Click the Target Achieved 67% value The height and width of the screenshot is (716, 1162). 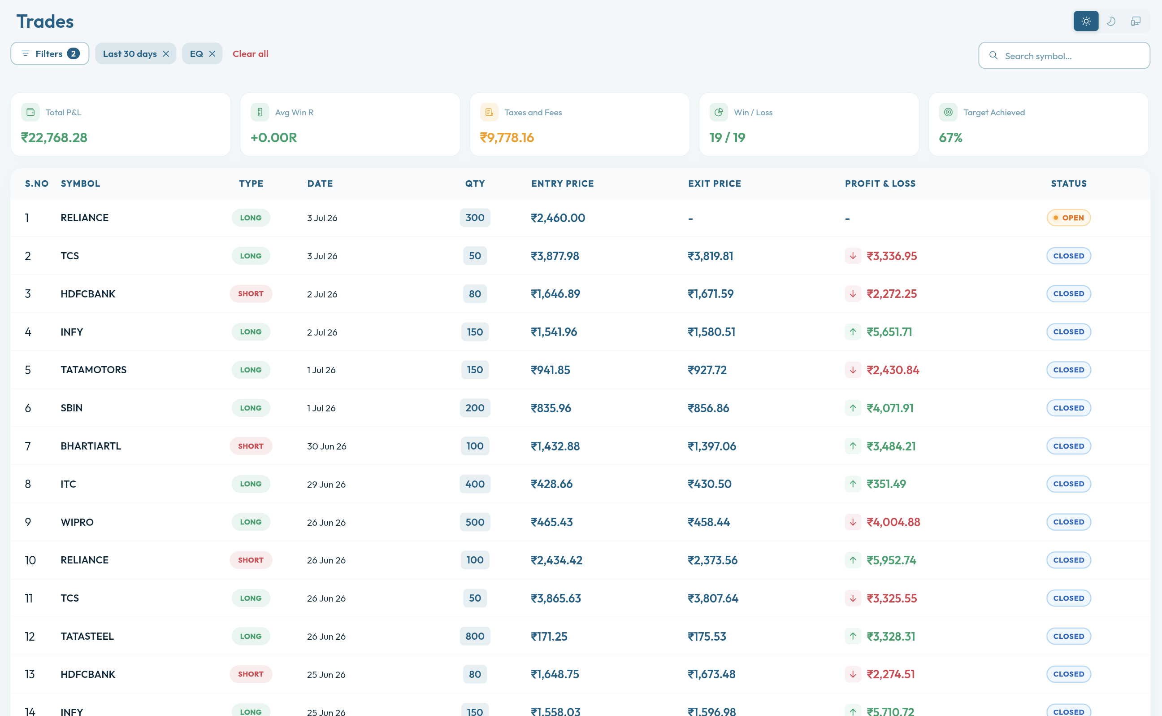point(950,138)
